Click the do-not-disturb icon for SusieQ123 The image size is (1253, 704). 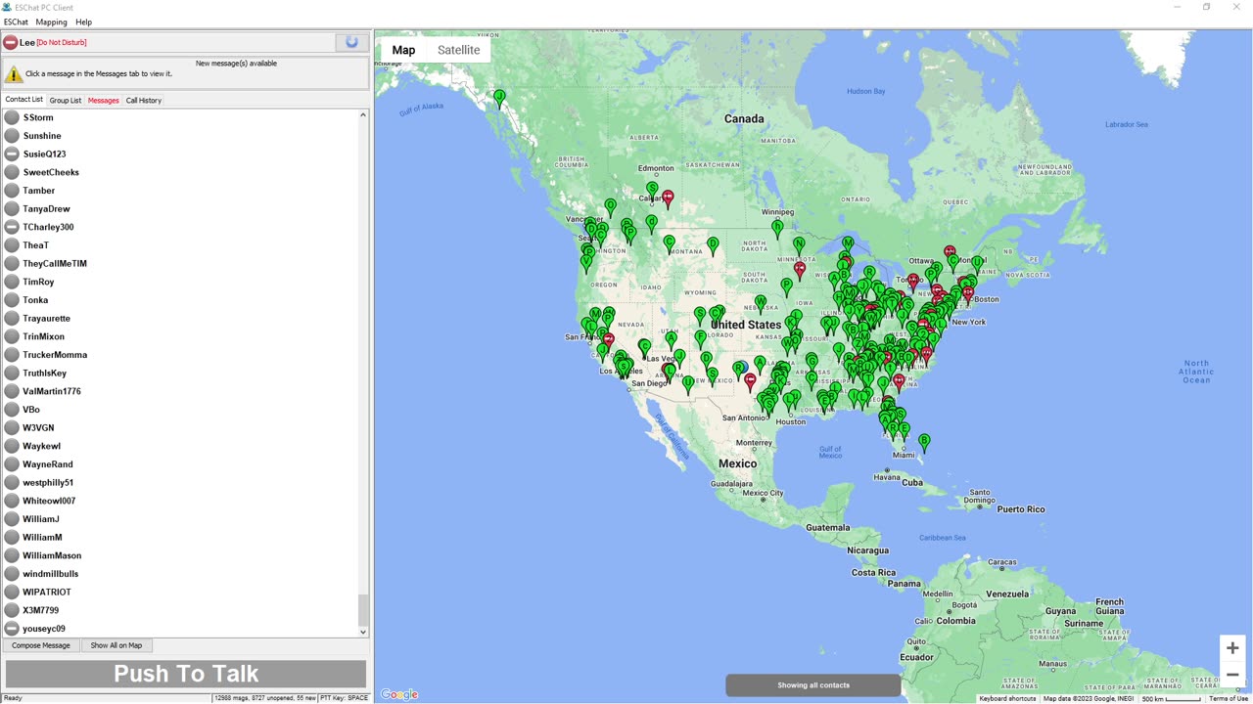point(12,154)
